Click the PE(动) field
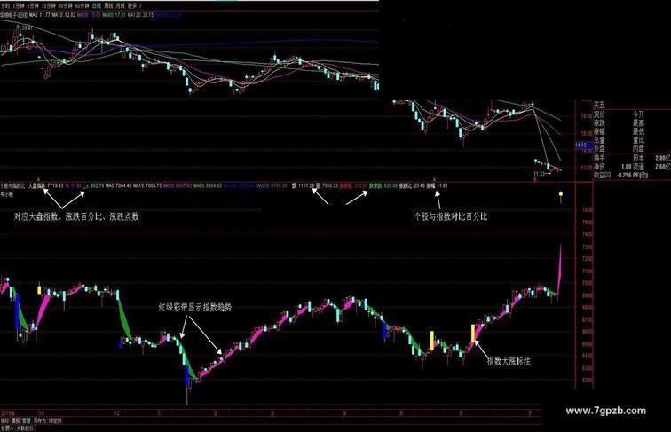Viewport: 671px width, 432px height. (640, 176)
